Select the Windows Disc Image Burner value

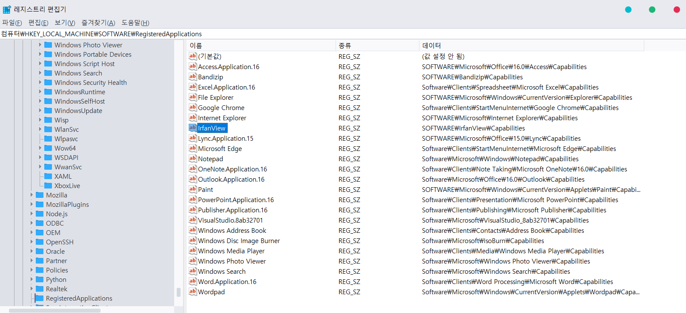(239, 241)
